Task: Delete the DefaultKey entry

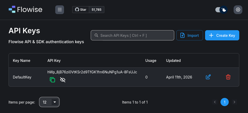Action: [228, 77]
